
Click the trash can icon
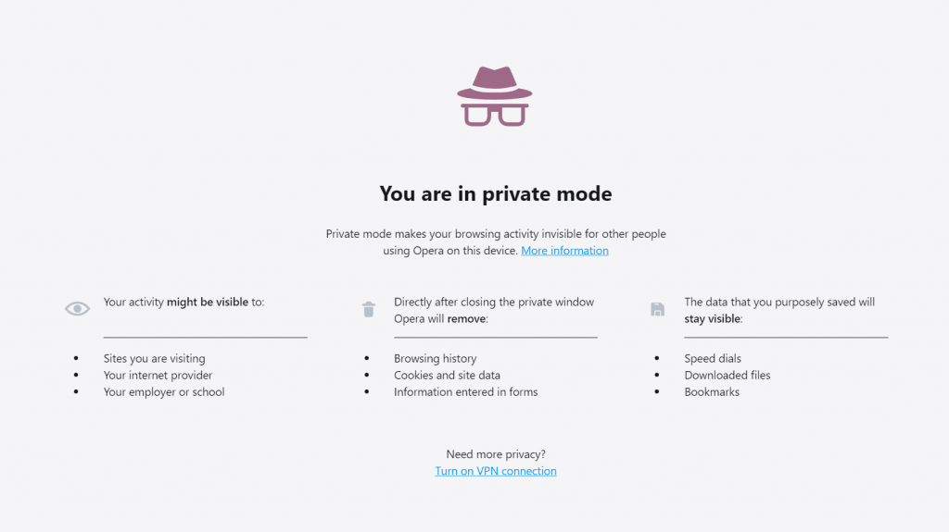pyautogui.click(x=369, y=310)
